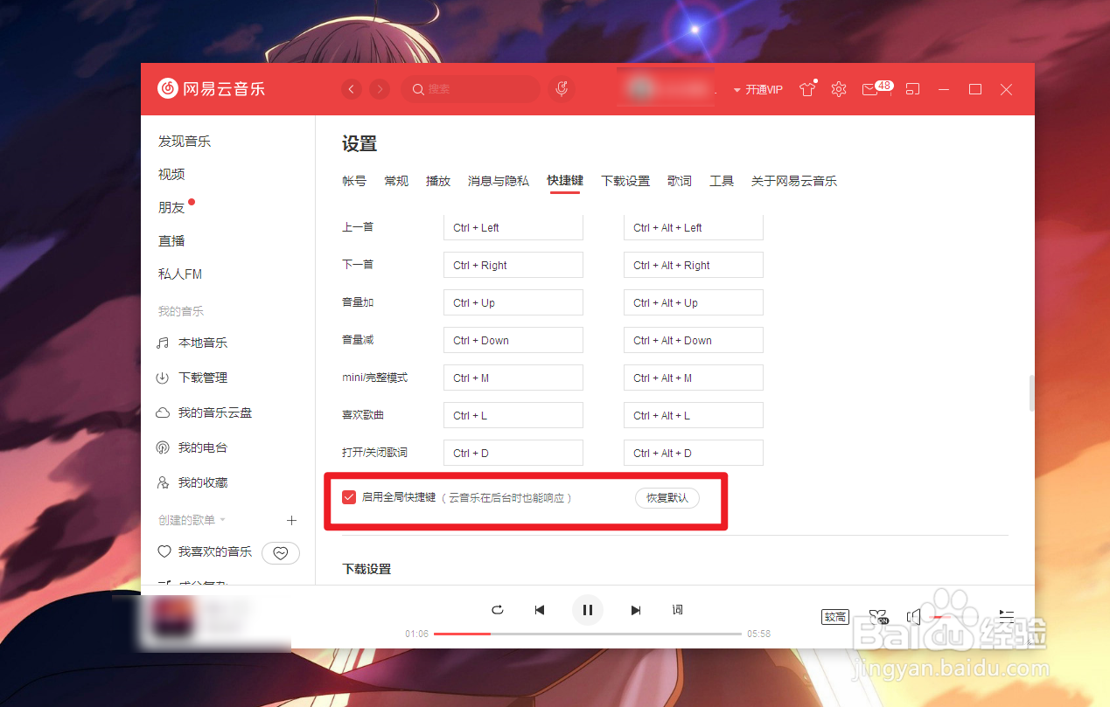This screenshot has width=1110, height=707.
Task: Collapse the 创建的歌单 section arrow
Action: (223, 520)
